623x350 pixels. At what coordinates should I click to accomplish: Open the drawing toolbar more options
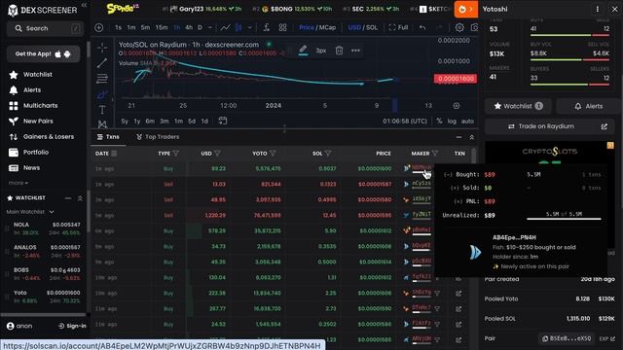[x=355, y=51]
